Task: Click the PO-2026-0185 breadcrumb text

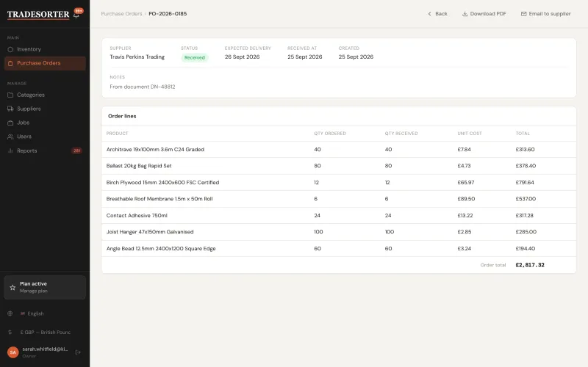Action: [x=168, y=14]
